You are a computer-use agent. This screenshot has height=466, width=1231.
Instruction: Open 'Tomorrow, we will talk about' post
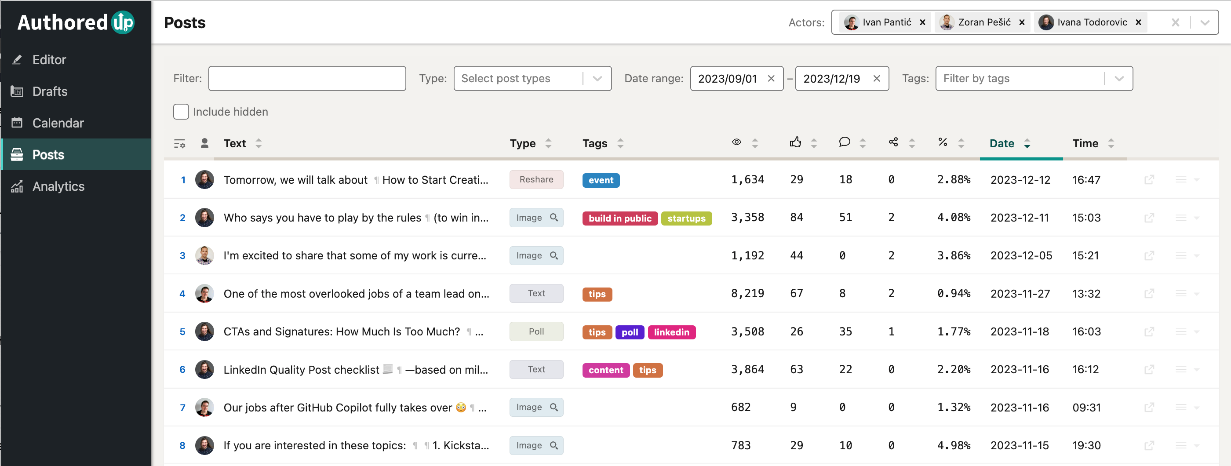pyautogui.click(x=356, y=180)
